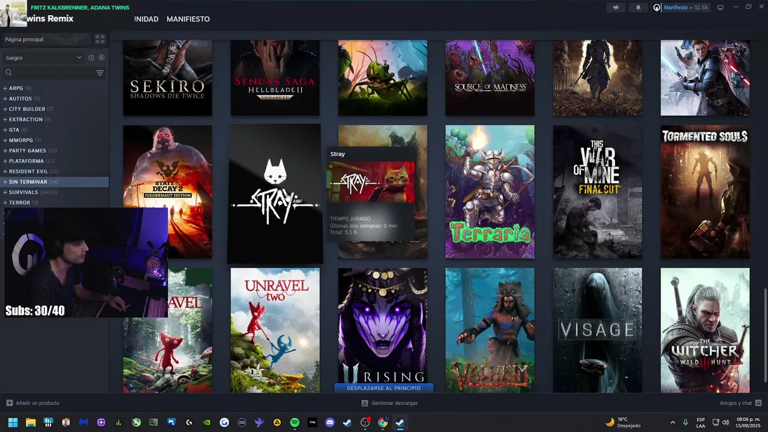Open Unravel Two game cover

[275, 330]
